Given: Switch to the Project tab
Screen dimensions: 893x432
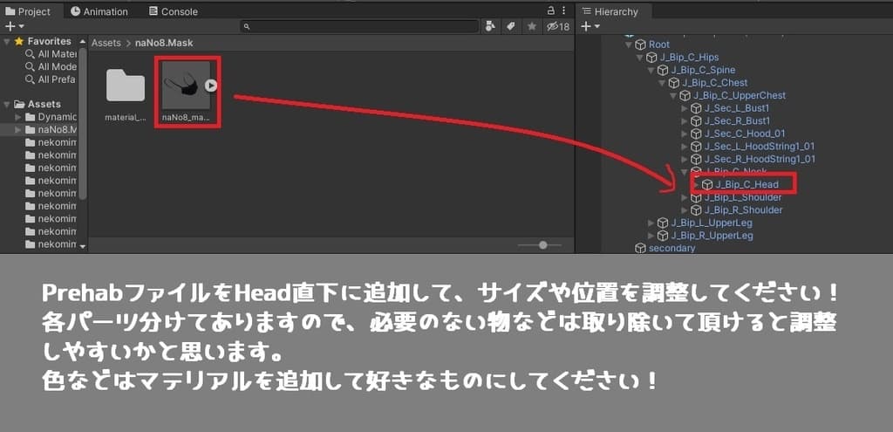Looking at the screenshot, I should coord(29,11).
